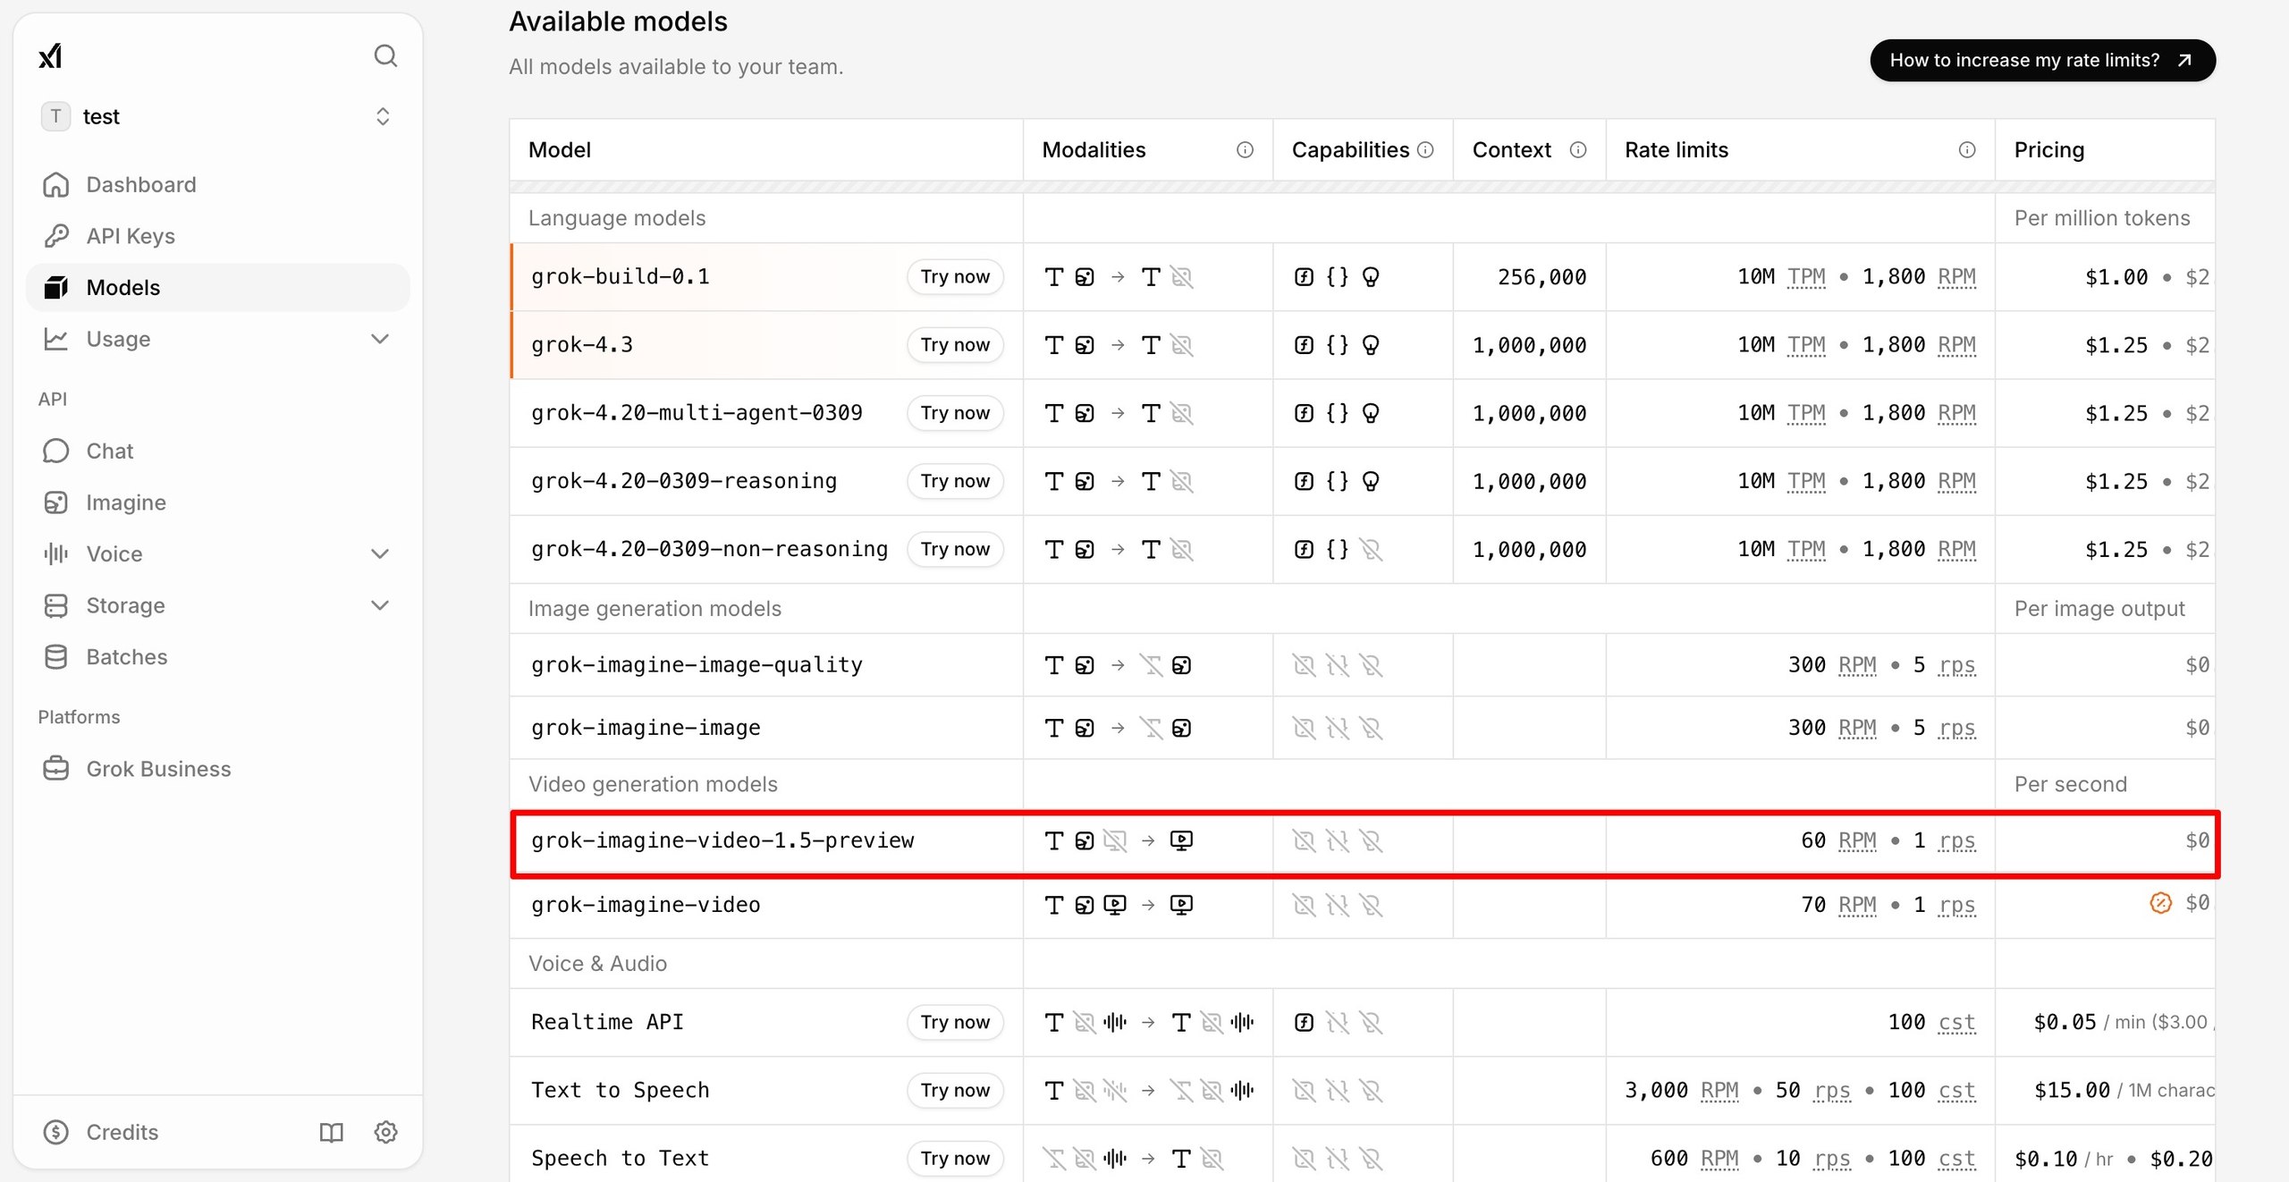Expand the Usage section chevron
This screenshot has height=1182, width=2289.
[380, 339]
